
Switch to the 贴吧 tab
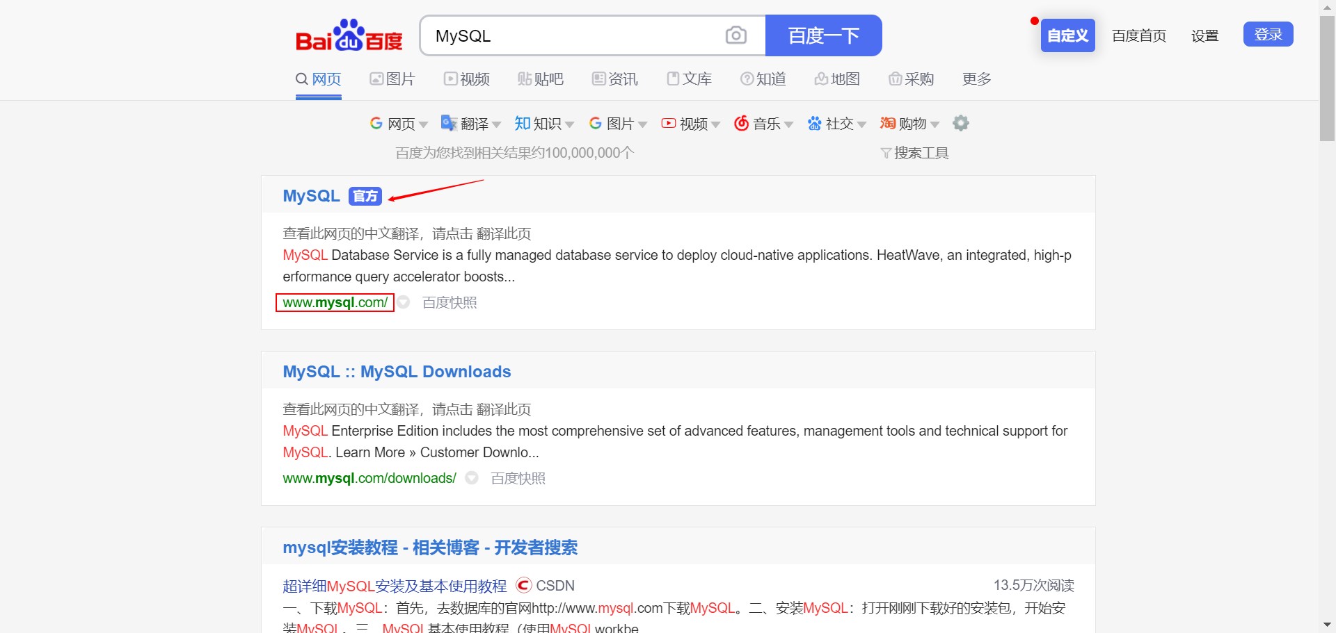[x=541, y=79]
